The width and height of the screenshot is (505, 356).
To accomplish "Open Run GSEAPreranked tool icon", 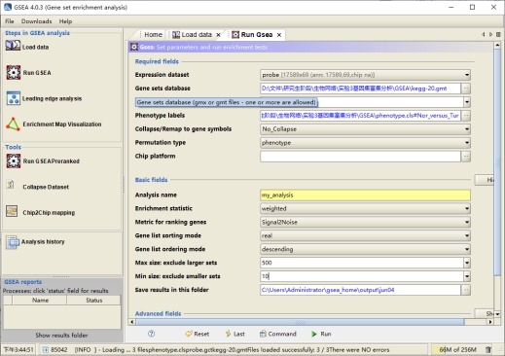I will click(14, 160).
